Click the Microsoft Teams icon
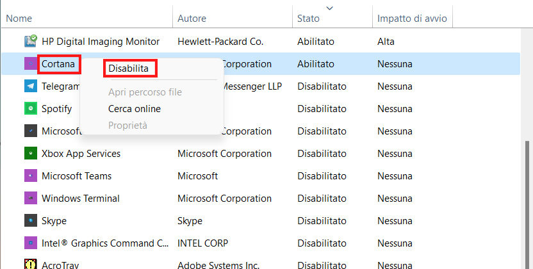Image resolution: width=533 pixels, height=269 pixels. click(30, 176)
